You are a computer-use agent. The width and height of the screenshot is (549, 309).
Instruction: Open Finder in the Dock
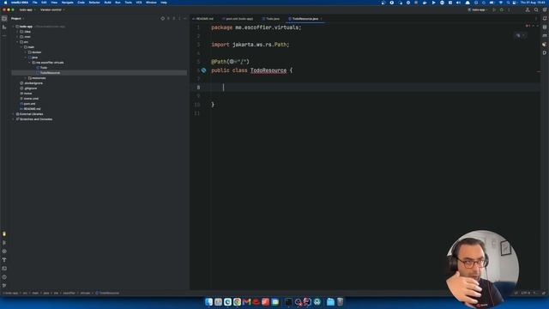point(209,301)
